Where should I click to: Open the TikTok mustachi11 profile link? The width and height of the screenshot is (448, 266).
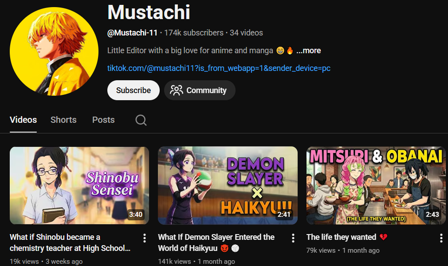pyautogui.click(x=219, y=68)
